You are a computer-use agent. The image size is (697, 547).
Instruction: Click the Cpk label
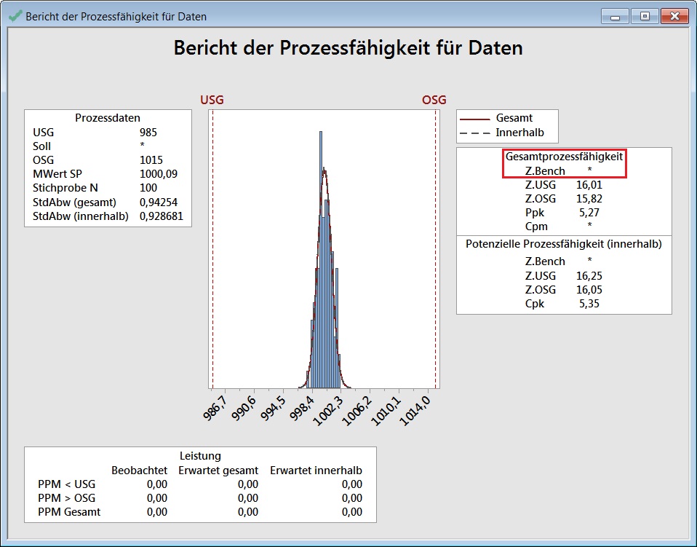tap(534, 304)
